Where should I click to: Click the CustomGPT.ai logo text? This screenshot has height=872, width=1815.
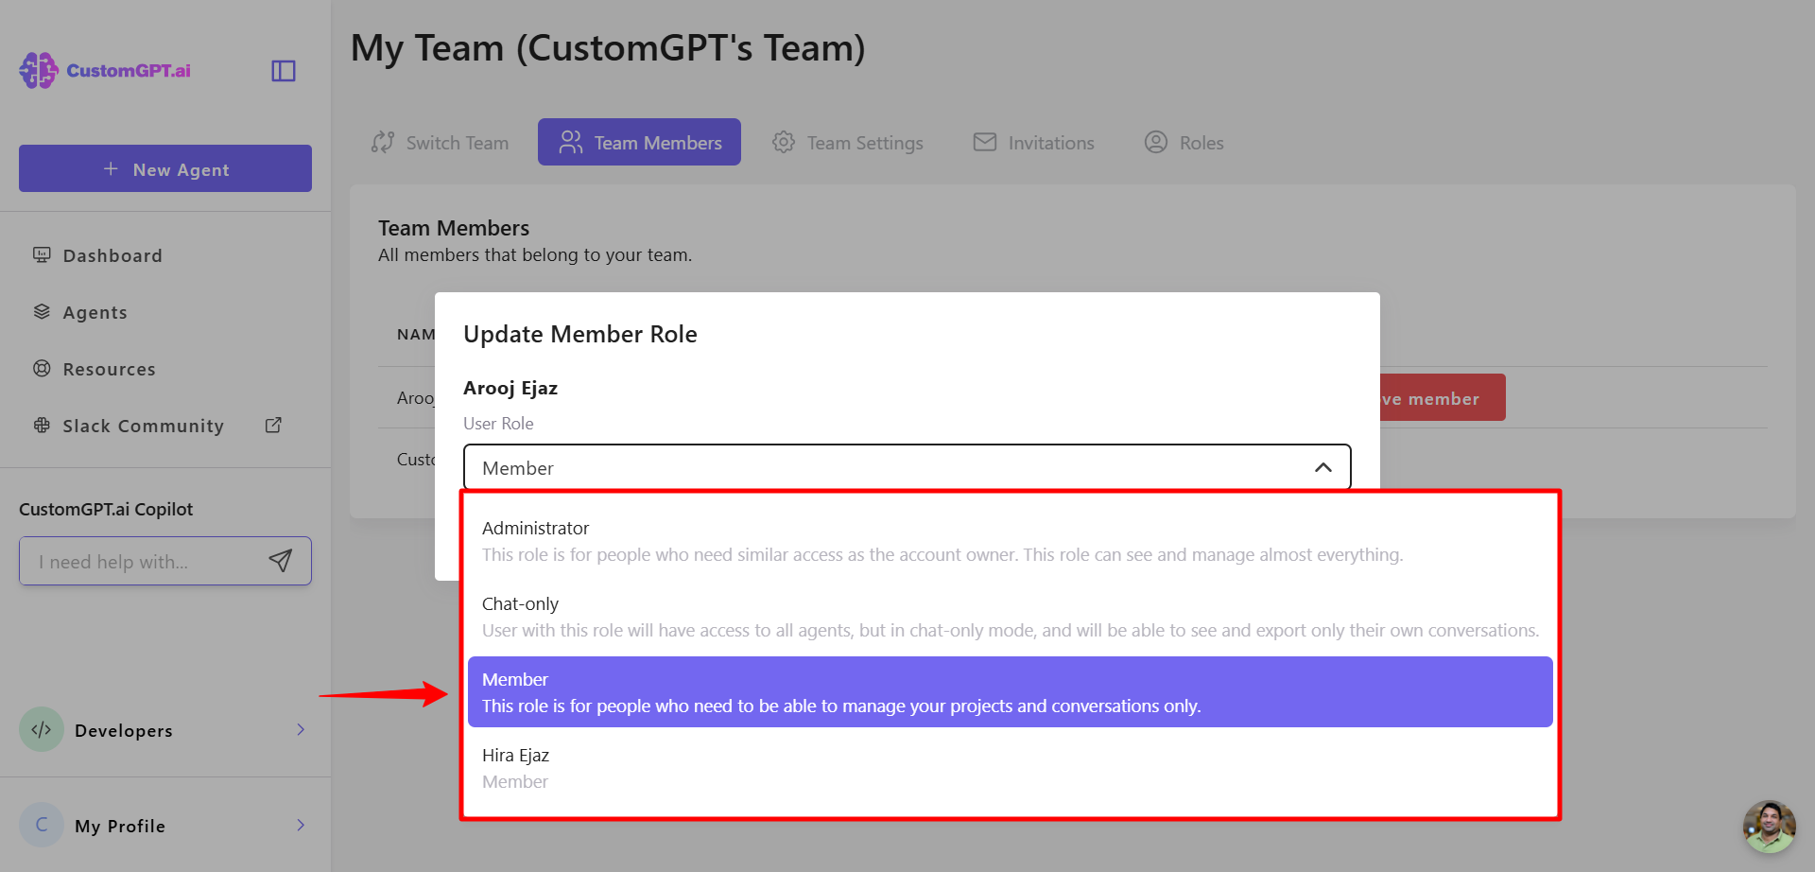129,71
